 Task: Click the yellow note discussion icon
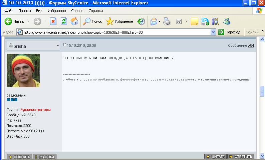click(194, 21)
